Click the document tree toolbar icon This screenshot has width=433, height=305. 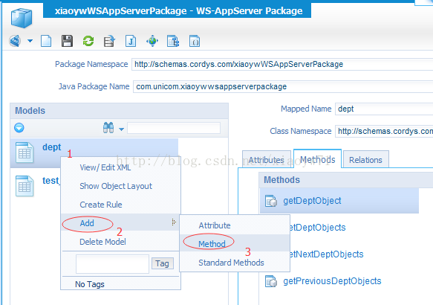[x=173, y=41]
